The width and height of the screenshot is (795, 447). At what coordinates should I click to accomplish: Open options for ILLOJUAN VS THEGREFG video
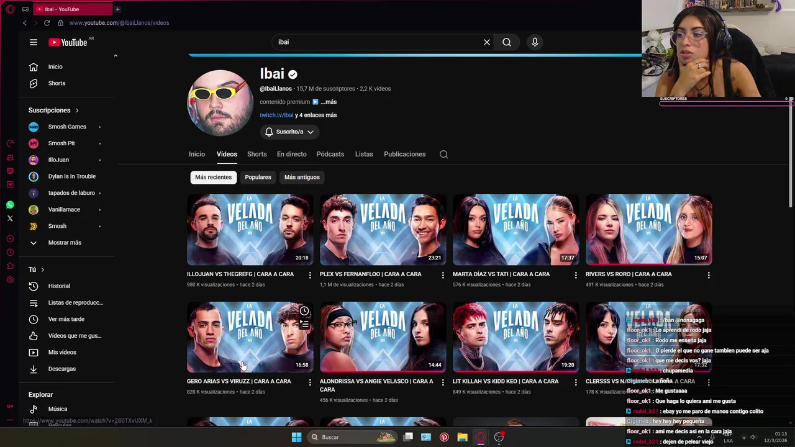(310, 275)
